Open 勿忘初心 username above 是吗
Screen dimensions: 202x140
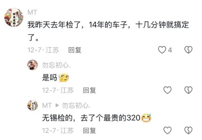coord(56,65)
